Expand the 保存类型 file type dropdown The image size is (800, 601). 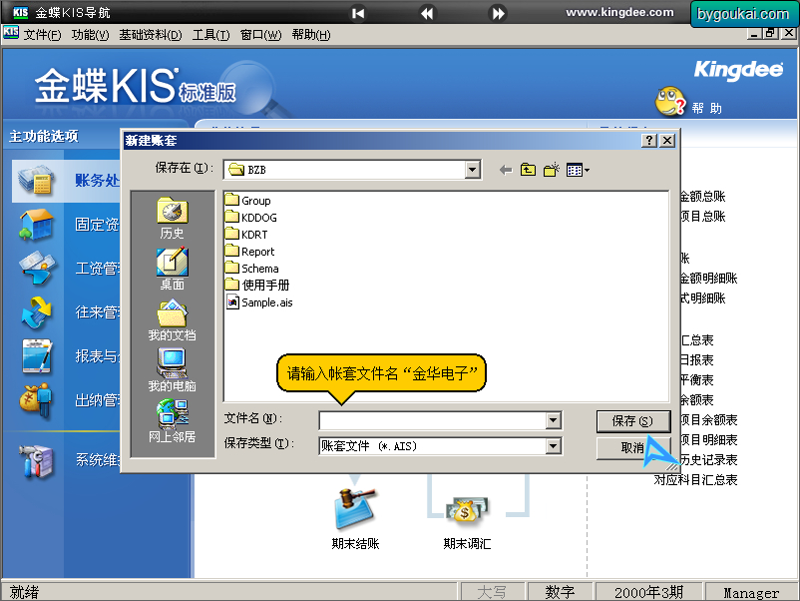point(553,446)
